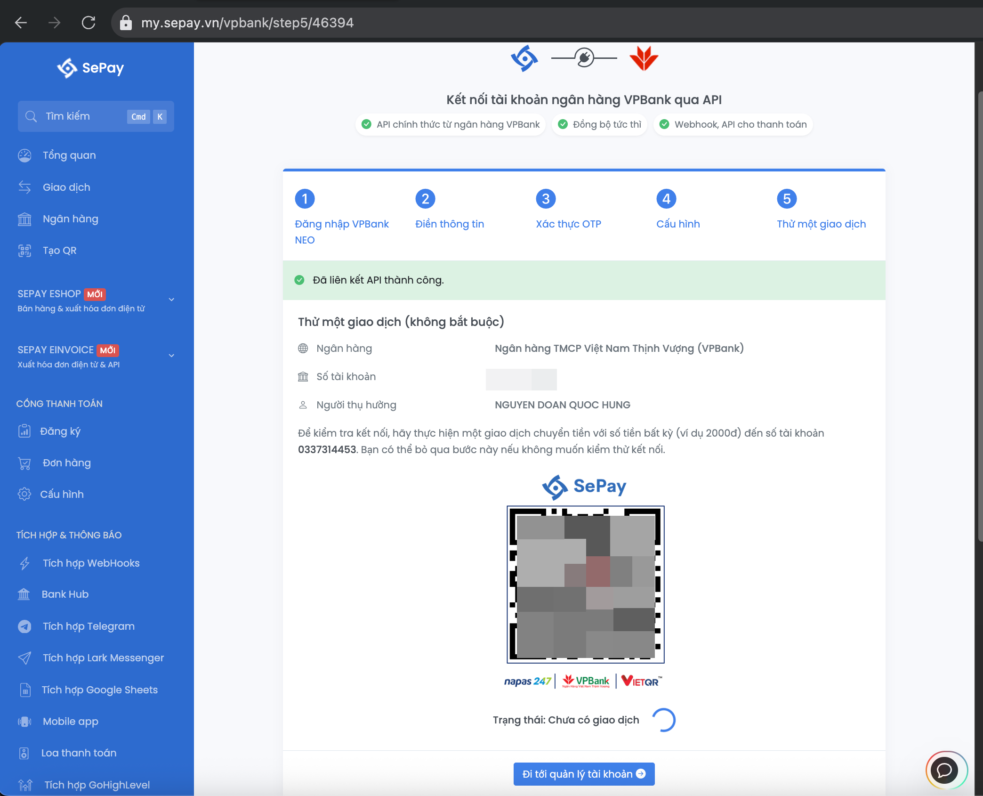Open the live chat bubble icon

click(944, 771)
